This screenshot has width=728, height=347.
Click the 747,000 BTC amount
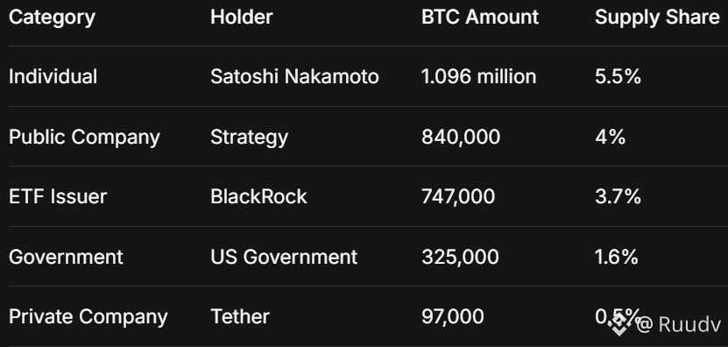458,197
